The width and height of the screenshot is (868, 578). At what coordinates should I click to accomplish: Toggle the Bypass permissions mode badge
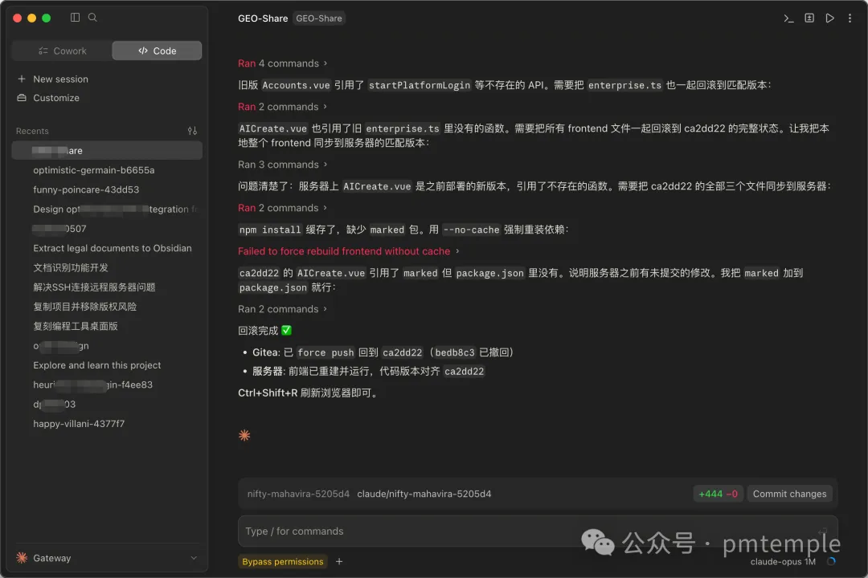pyautogui.click(x=282, y=561)
